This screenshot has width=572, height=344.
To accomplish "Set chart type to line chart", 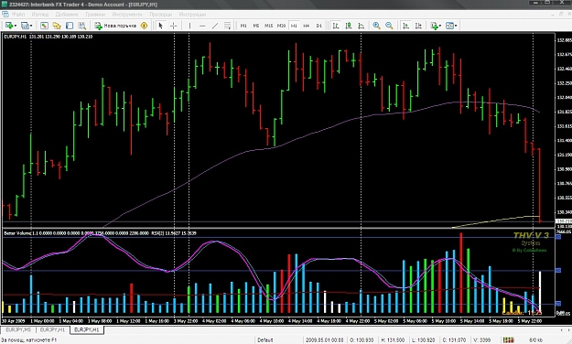I will click(x=362, y=26).
